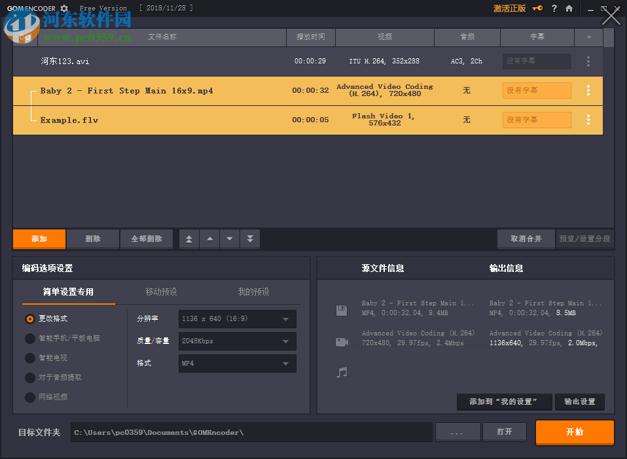Click 取消合并 to unmerge files
The image size is (627, 459).
coord(526,239)
